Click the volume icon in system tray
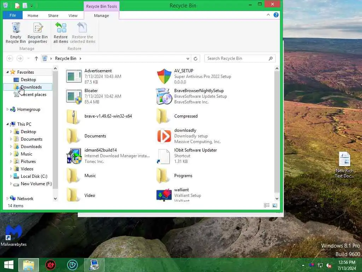Screen dimensions: 362x272 pyautogui.click(x=329, y=265)
